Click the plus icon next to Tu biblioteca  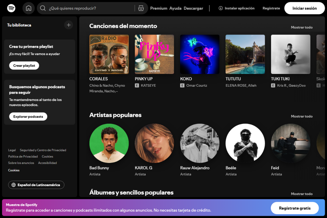click(x=68, y=25)
